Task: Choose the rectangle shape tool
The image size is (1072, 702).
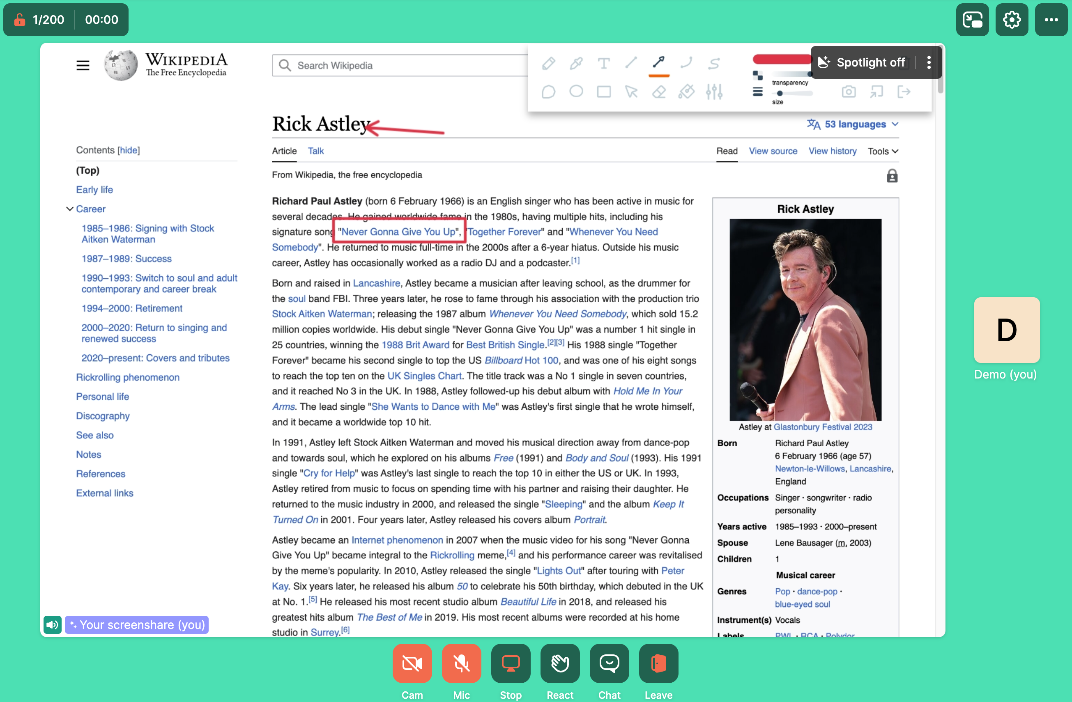Action: tap(603, 92)
